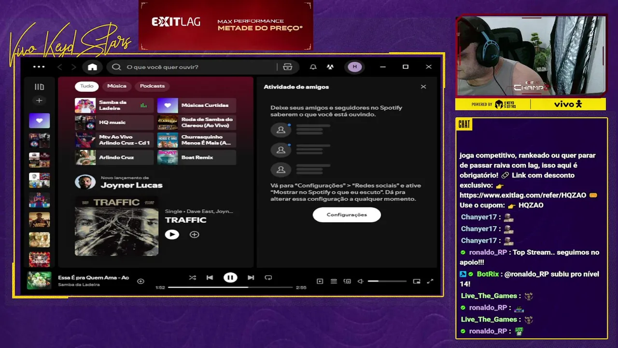Image resolution: width=618 pixels, height=348 pixels.
Task: Click the TRAFFIC single title
Action: point(185,220)
